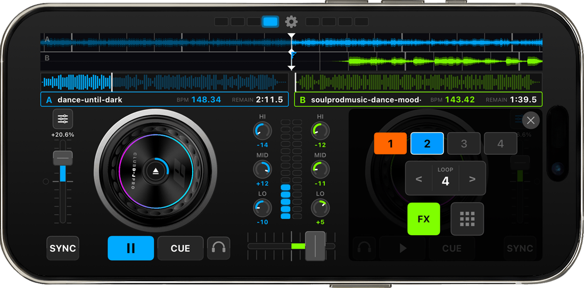Click deck A remaining time 2:11.5
The image size is (584, 288).
point(269,100)
